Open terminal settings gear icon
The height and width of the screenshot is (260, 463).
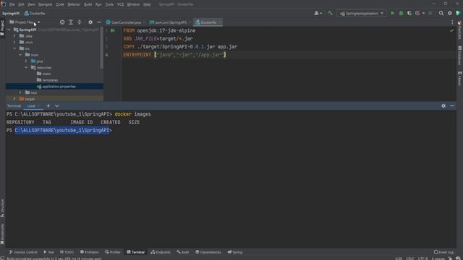pyautogui.click(x=443, y=106)
